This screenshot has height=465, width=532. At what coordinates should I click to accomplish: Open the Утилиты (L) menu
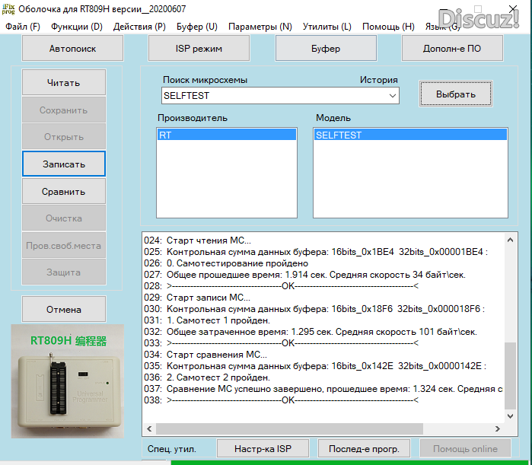pyautogui.click(x=327, y=27)
